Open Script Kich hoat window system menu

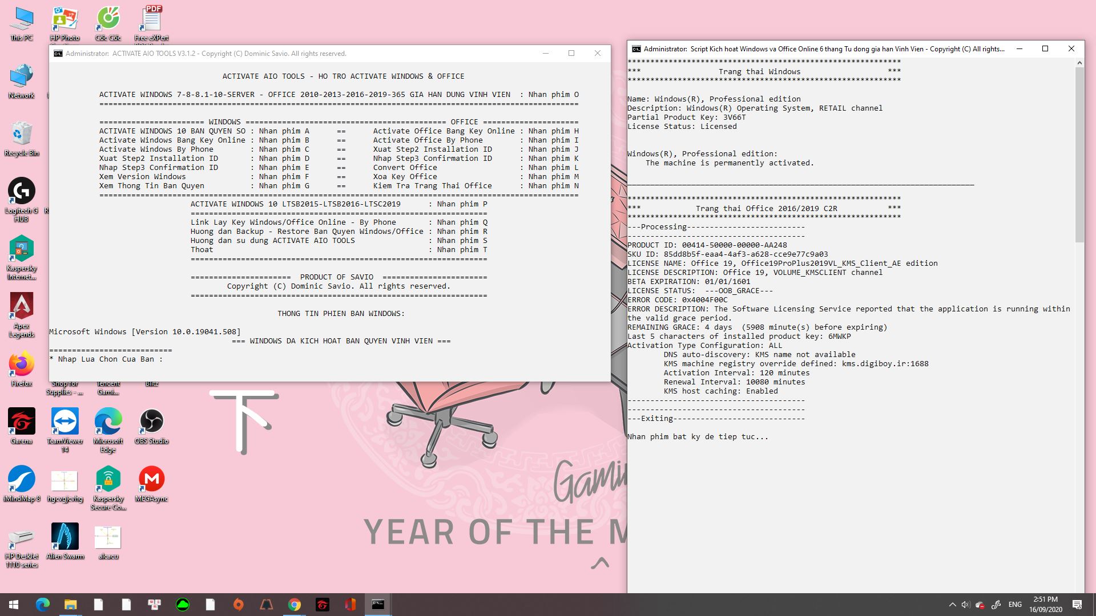(x=636, y=49)
